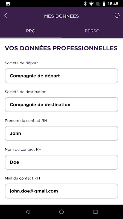Tap the image notification icon

tap(8, 4)
